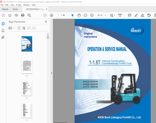Open the Bookmarks pane icon
Image resolution: width=156 pixels, height=123 pixels.
pos(3,31)
